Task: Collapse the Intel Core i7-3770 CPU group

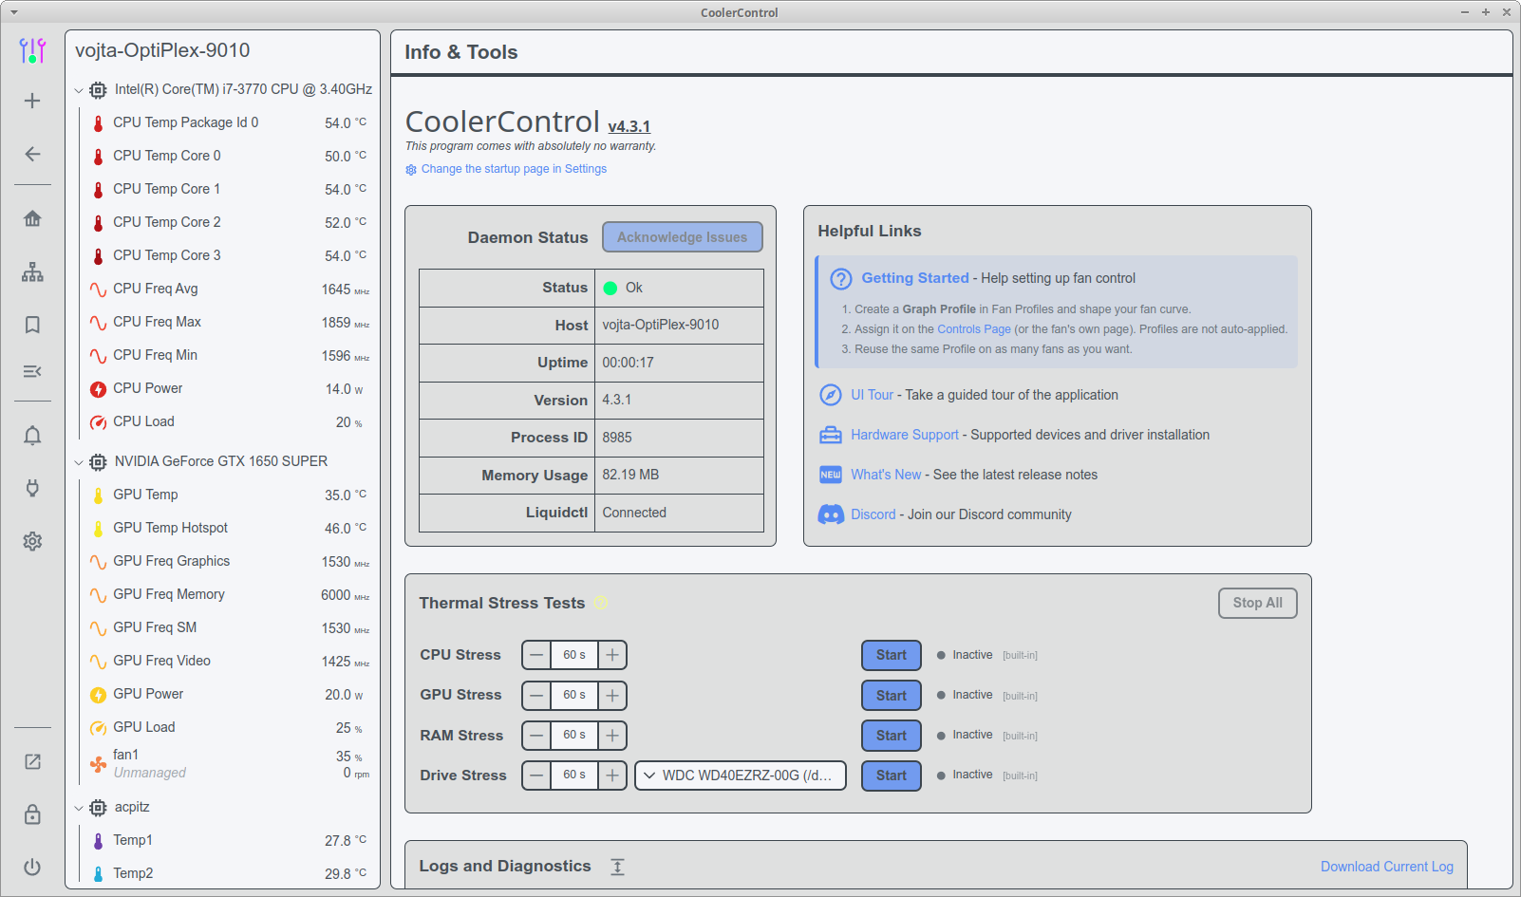Action: (x=79, y=90)
